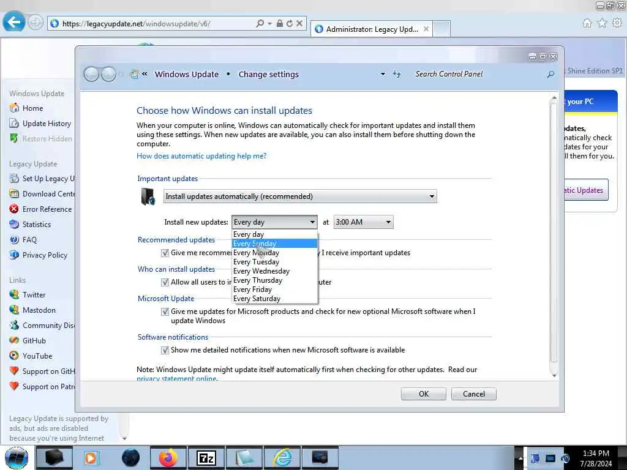Open Mastodon sidebar link
627x470 pixels.
click(x=39, y=310)
